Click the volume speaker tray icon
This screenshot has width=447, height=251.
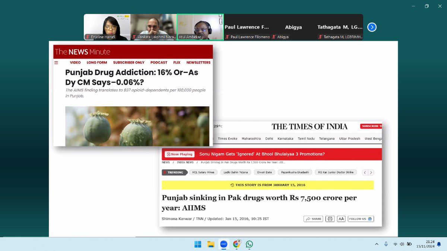tap(402, 244)
